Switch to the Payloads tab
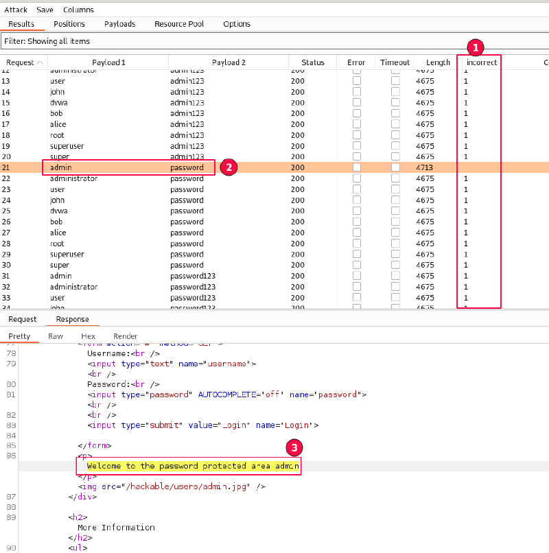549x553 pixels. click(x=119, y=24)
